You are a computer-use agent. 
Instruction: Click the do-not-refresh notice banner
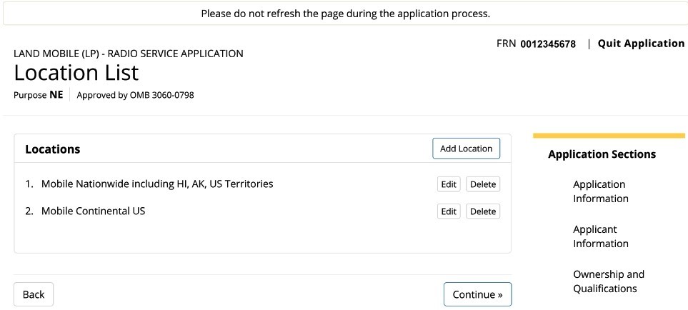point(344,14)
